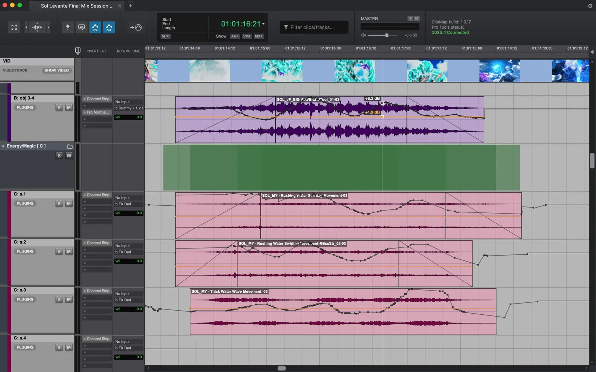596x372 pixels.
Task: Click vol 0.0 field on B: obj 3-4
Action: click(129, 117)
